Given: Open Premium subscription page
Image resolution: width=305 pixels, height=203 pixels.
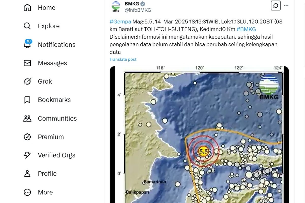Looking at the screenshot, I should pos(51,137).
